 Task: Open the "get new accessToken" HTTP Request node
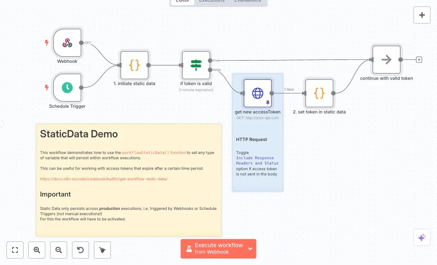(x=257, y=93)
